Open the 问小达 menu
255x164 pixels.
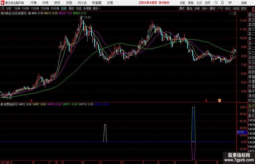pyautogui.click(x=82, y=3)
